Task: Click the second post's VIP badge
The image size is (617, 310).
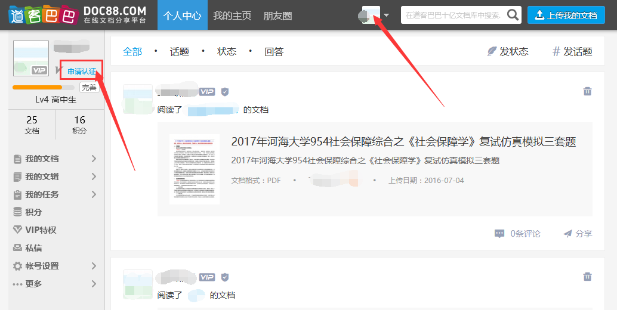Action: [207, 277]
